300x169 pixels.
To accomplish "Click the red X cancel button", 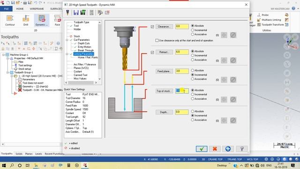I will click(x=215, y=149).
